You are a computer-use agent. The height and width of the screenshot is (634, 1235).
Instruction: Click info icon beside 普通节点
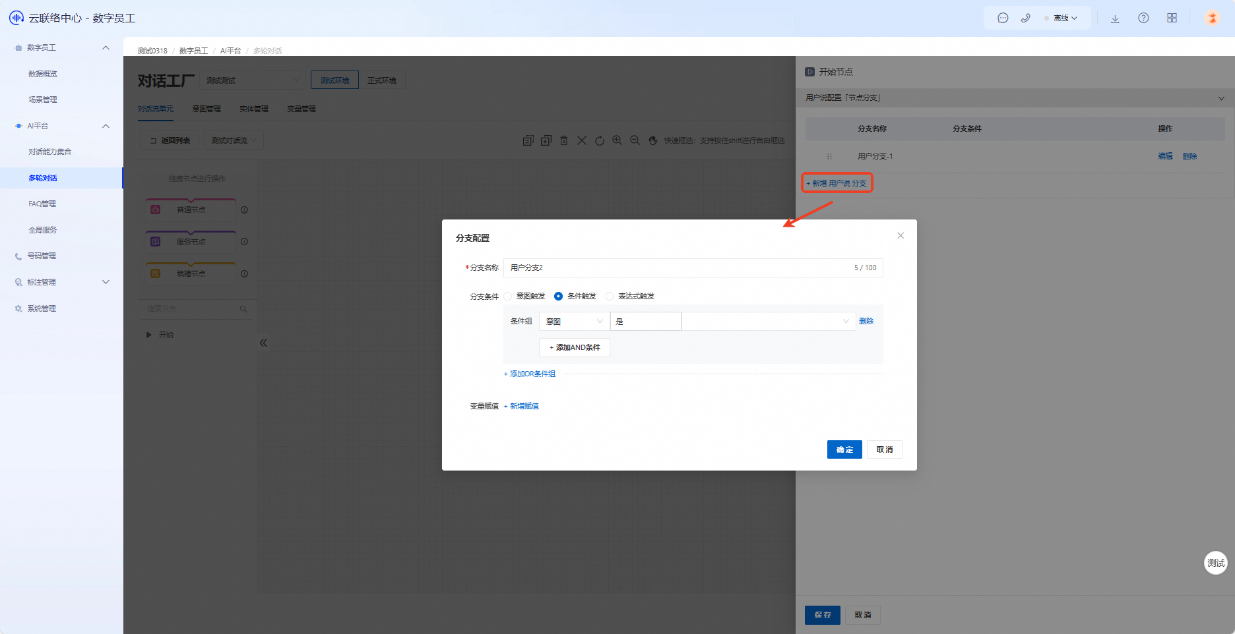click(x=244, y=210)
